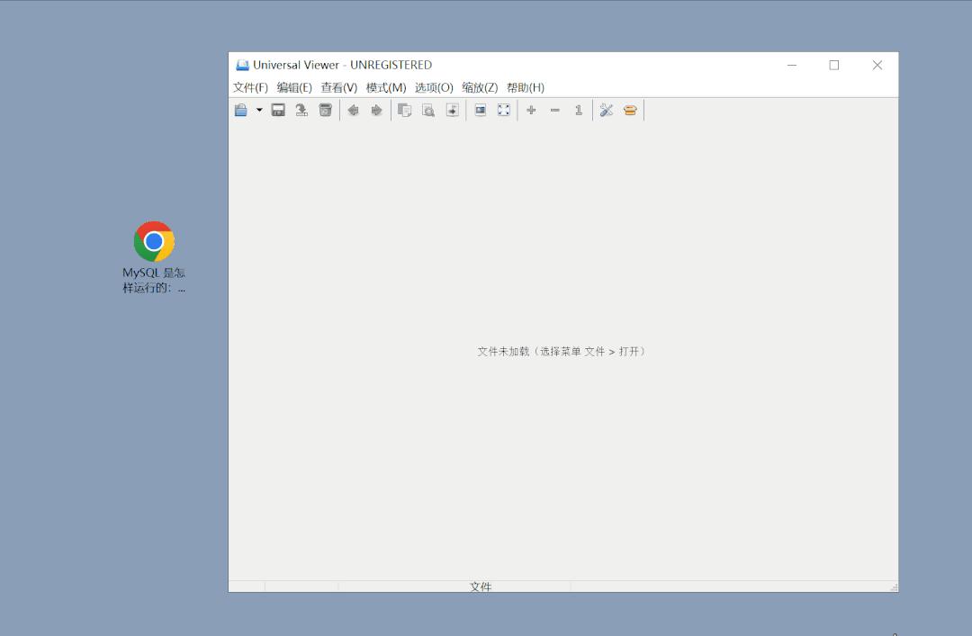Open the 模式(M) menu
972x636 pixels.
coord(386,87)
